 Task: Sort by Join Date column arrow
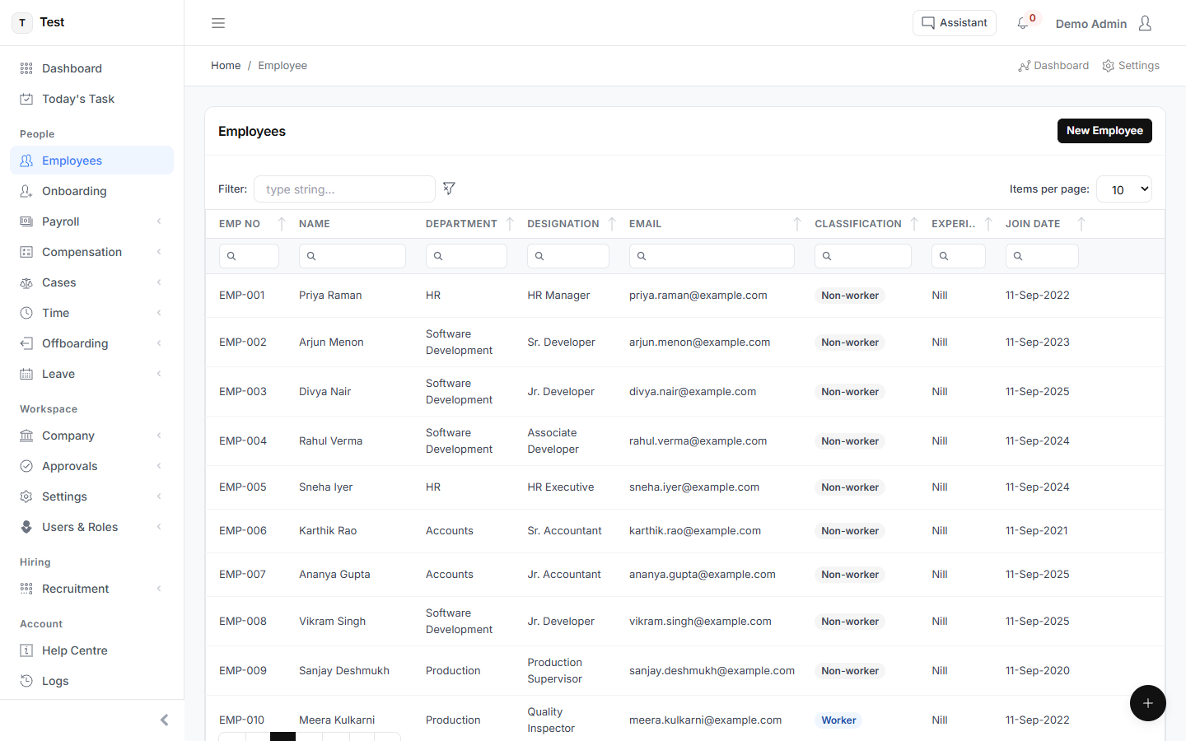click(1081, 224)
